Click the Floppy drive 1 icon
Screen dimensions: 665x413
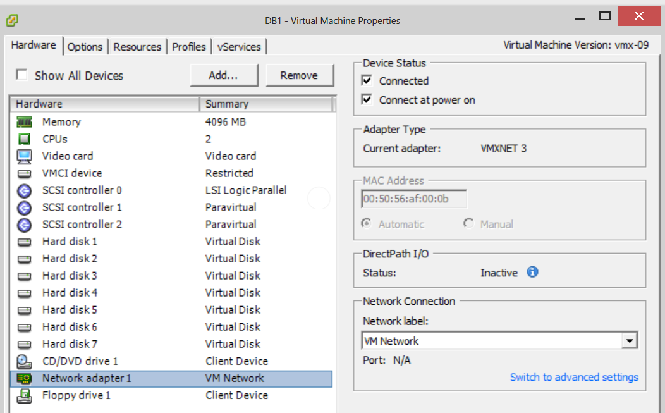pyautogui.click(x=24, y=395)
